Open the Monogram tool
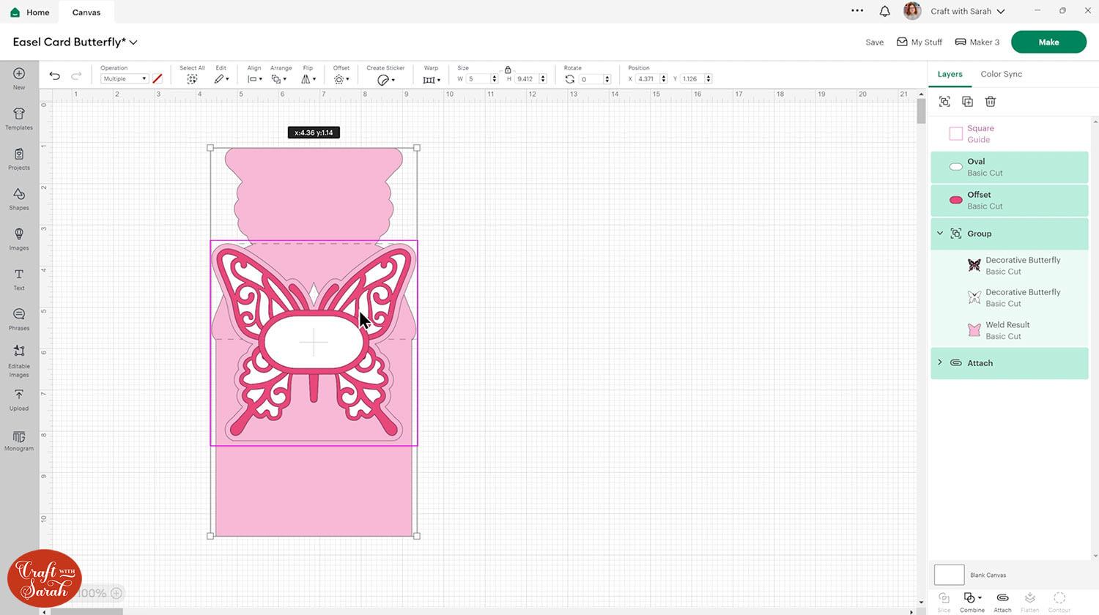The height and width of the screenshot is (615, 1099). pyautogui.click(x=19, y=441)
